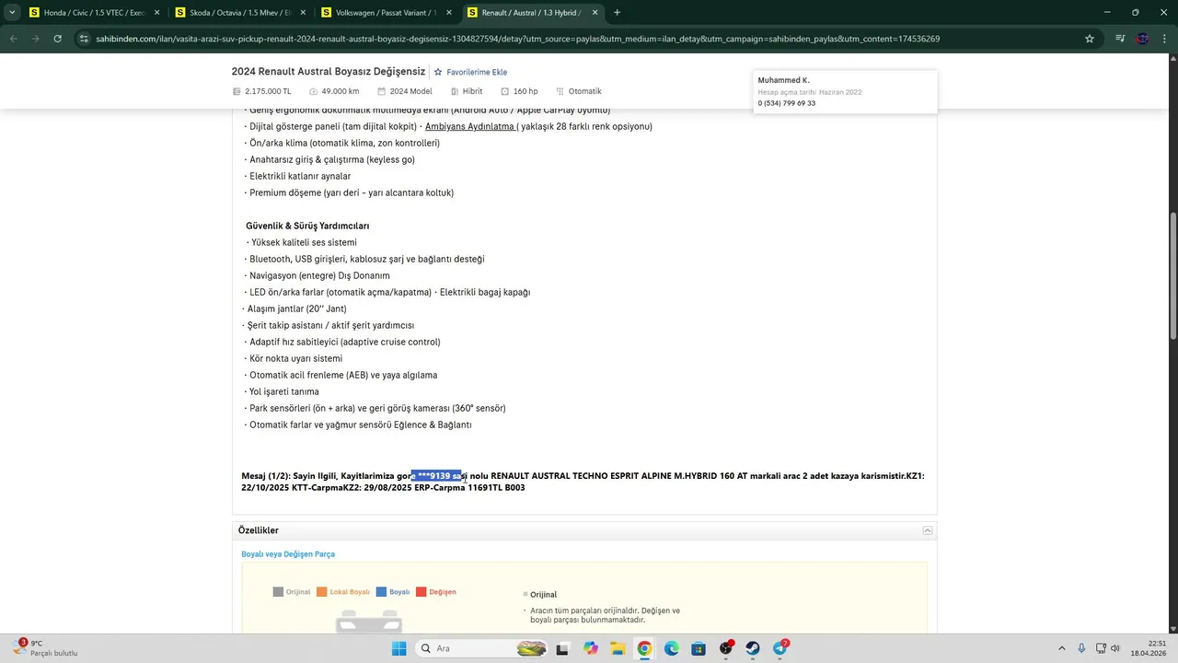Click the Ambiyans Aydınlatma underlined text
1178x663 pixels.
[x=470, y=126]
